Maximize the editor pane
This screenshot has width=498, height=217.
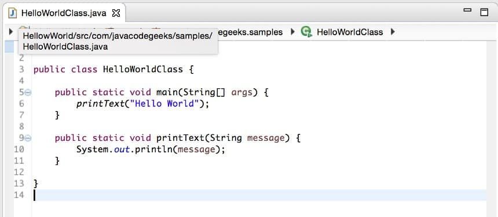coord(484,12)
